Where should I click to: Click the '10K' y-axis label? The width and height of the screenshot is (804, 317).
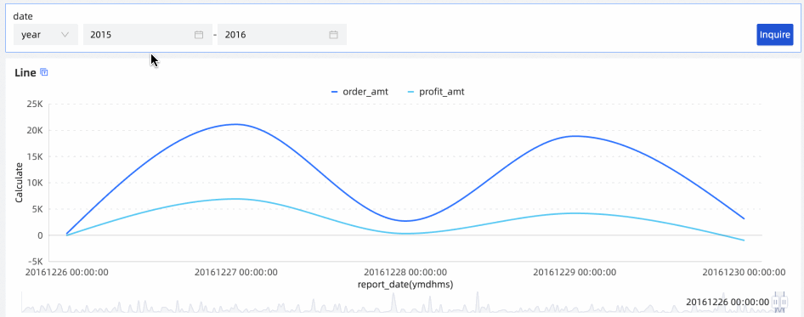click(36, 183)
